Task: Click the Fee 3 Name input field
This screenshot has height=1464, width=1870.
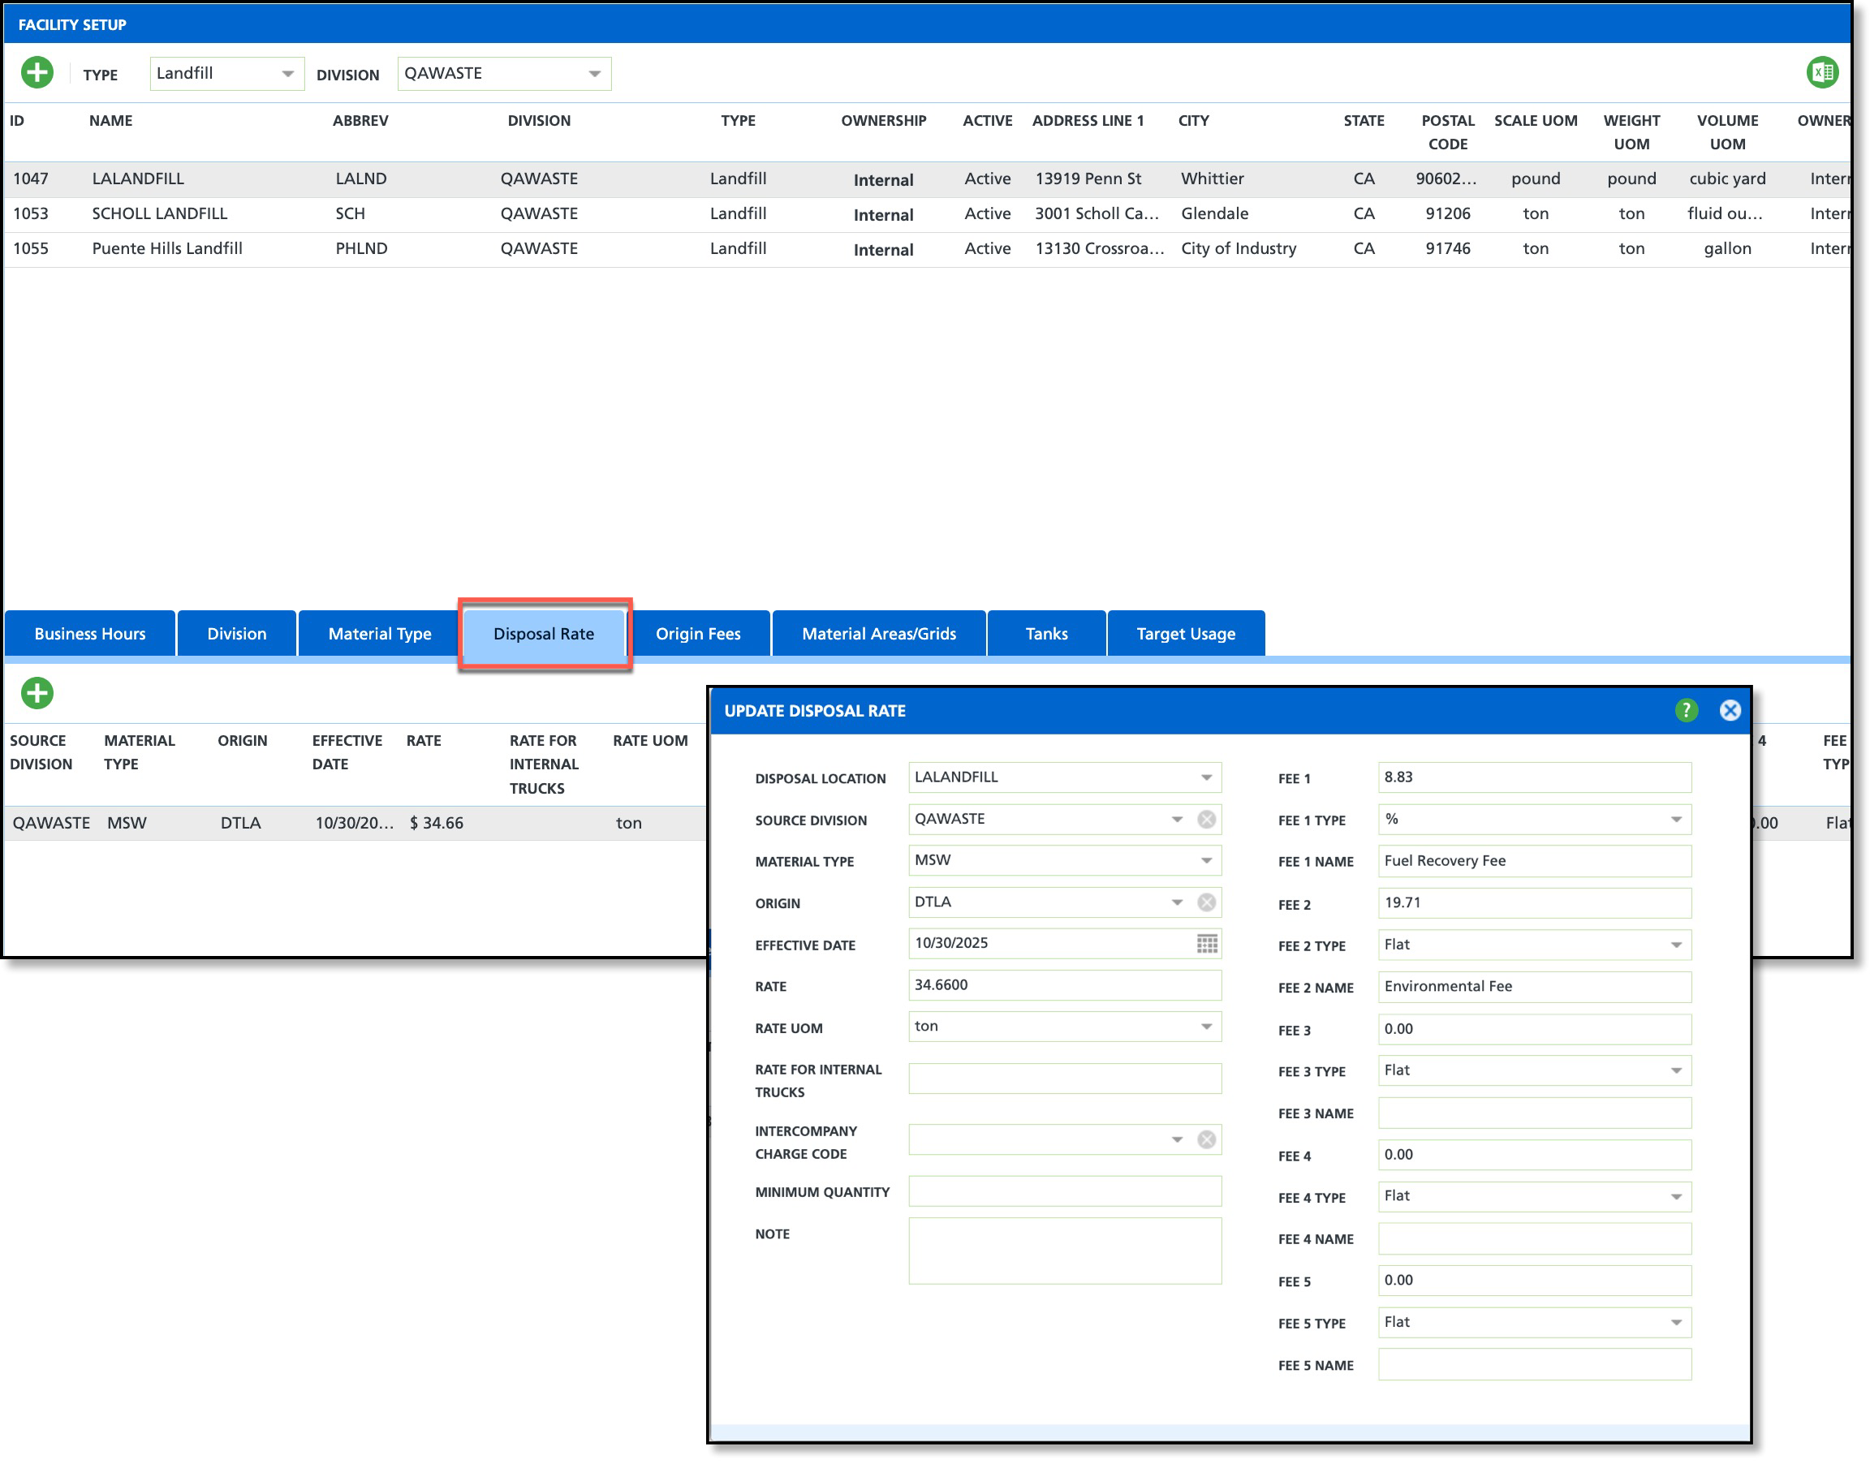Action: point(1533,1113)
